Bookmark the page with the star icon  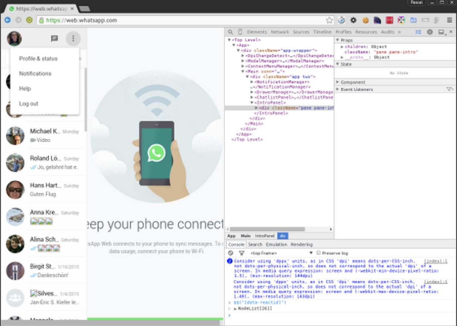329,20
